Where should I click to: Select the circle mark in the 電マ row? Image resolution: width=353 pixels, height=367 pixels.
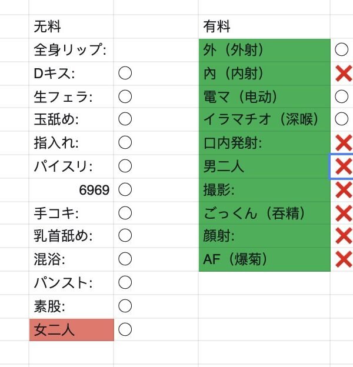click(x=341, y=96)
